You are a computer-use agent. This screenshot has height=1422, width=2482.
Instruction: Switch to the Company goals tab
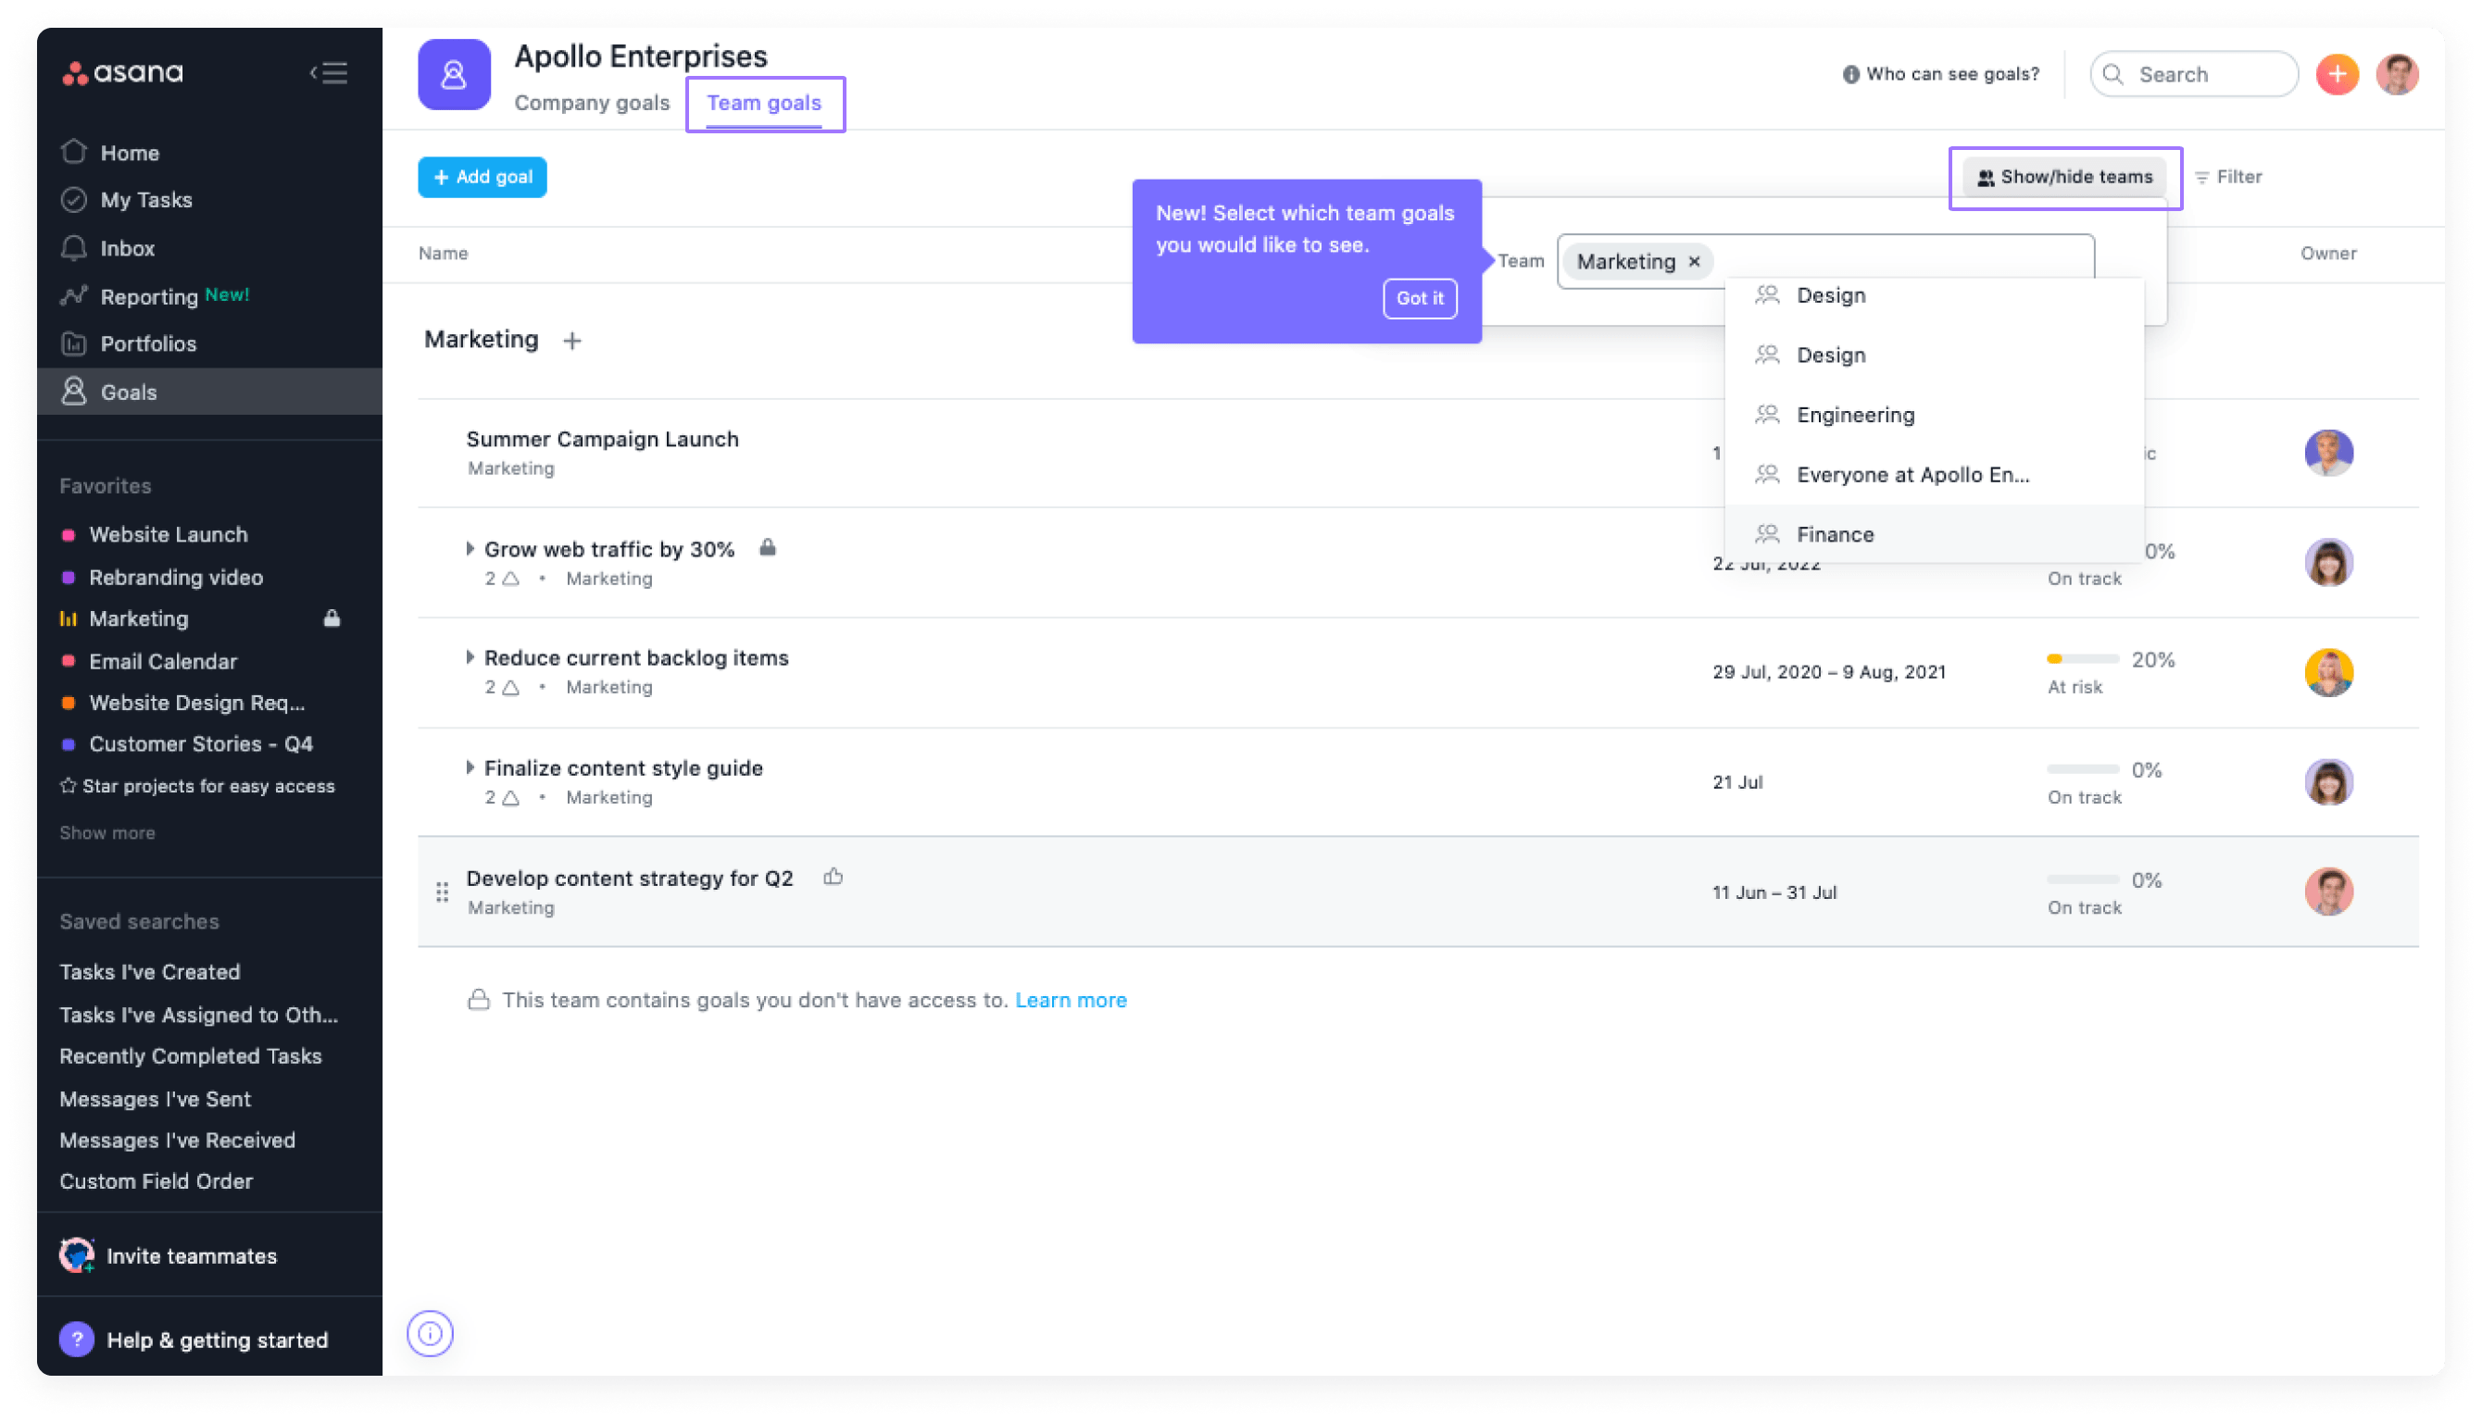591,103
